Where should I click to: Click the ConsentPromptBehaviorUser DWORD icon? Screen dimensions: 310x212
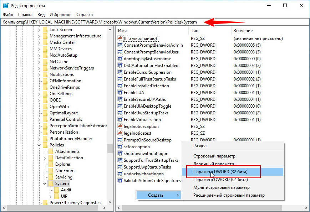120,52
